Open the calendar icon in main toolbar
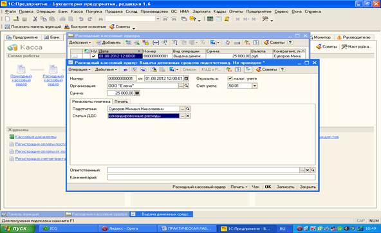Image resolution: width=381 pixels, height=233 pixels. click(x=219, y=19)
